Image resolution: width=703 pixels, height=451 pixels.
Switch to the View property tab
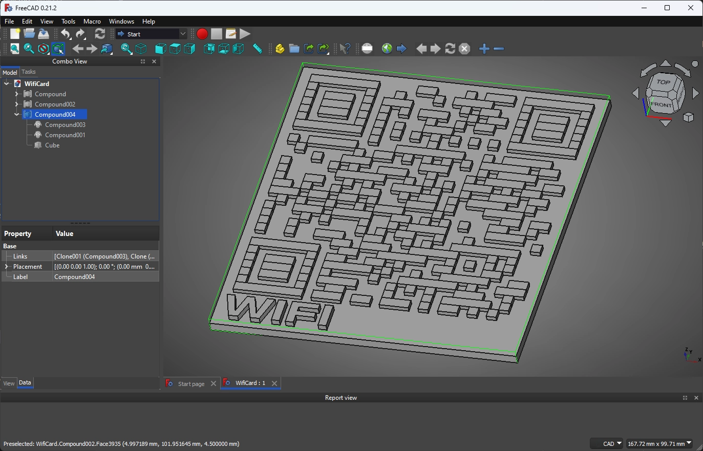(x=9, y=383)
